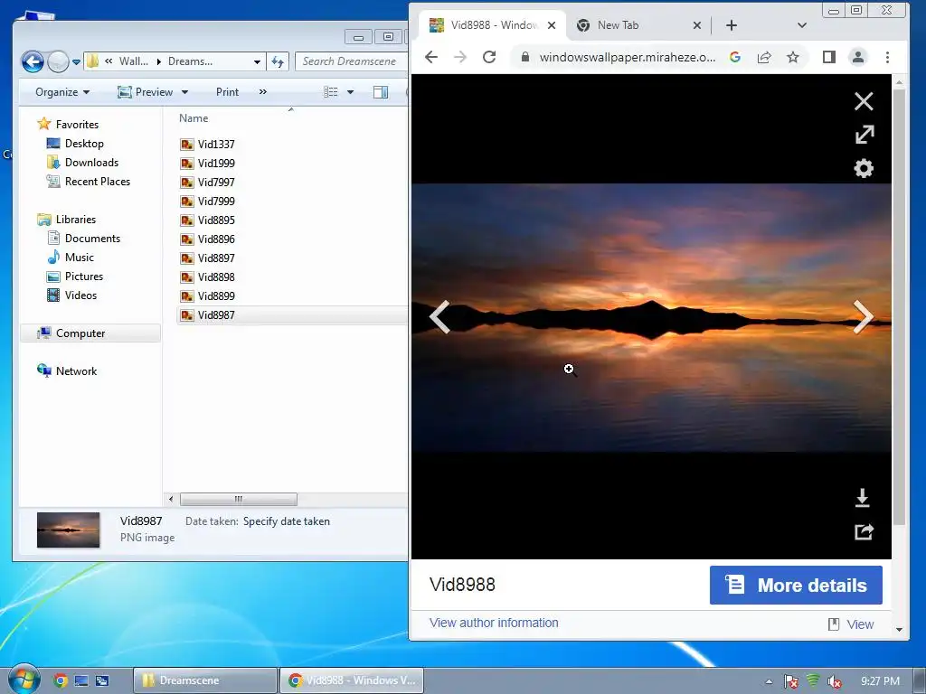The width and height of the screenshot is (926, 694).
Task: Change the Explorer view icon
Action: 331,92
